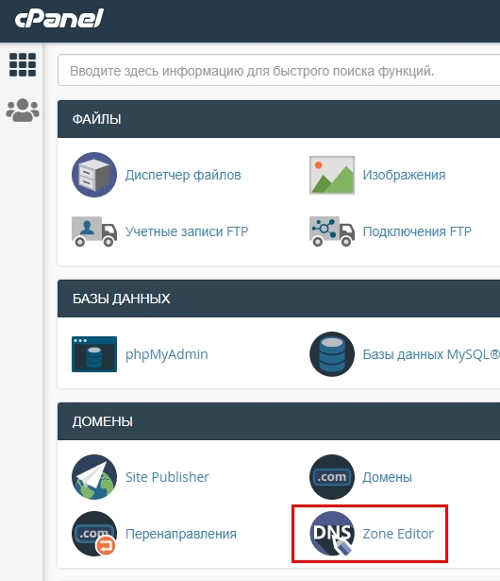Collapse the БАЗЫ ДАННЫХ section header
Screen dimensions: 500x581
click(278, 299)
